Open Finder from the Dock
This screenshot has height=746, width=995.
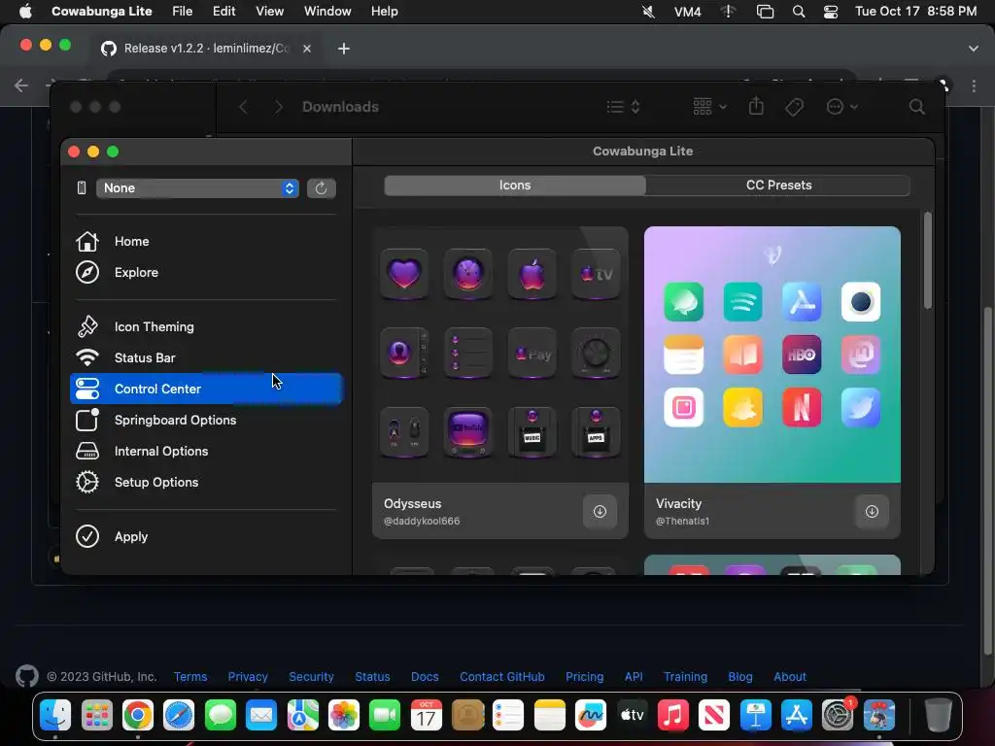[x=55, y=716]
